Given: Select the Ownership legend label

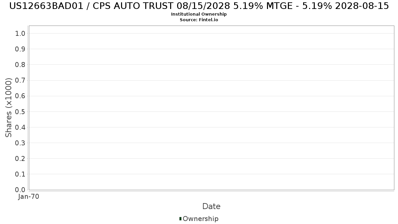Looking at the screenshot, I should 200,219.
